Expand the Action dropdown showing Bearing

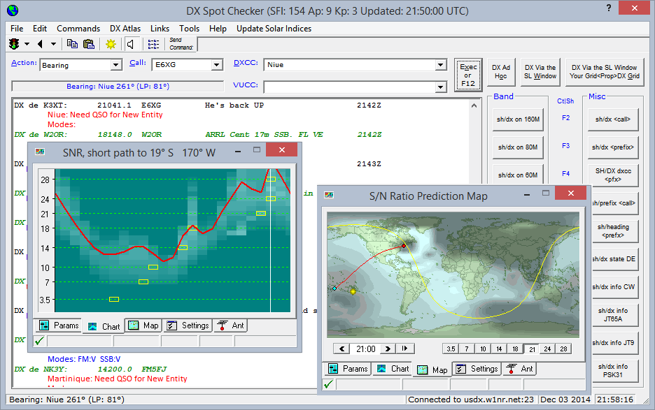pos(115,65)
